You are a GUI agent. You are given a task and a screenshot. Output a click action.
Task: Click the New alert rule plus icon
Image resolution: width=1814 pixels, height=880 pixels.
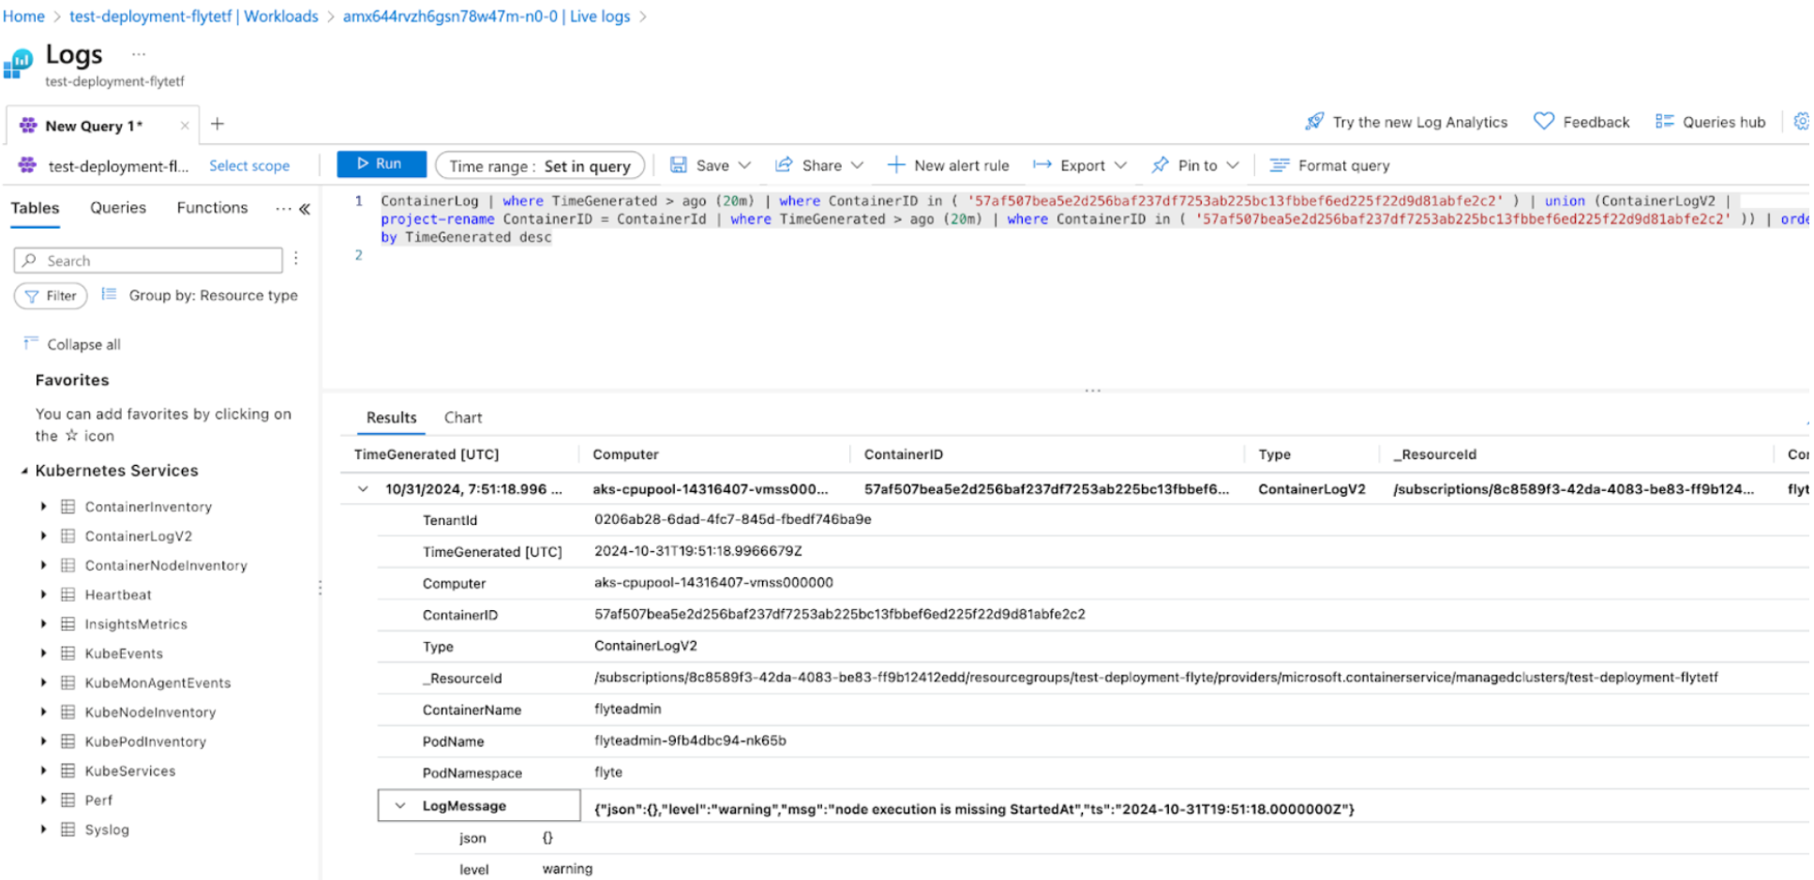pyautogui.click(x=896, y=166)
